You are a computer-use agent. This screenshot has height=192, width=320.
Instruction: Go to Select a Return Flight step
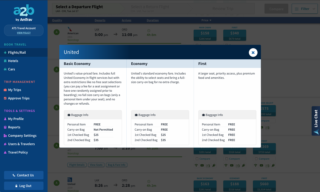click(x=156, y=9)
